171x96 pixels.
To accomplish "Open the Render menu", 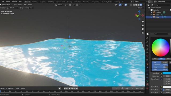I will click(8, 2).
